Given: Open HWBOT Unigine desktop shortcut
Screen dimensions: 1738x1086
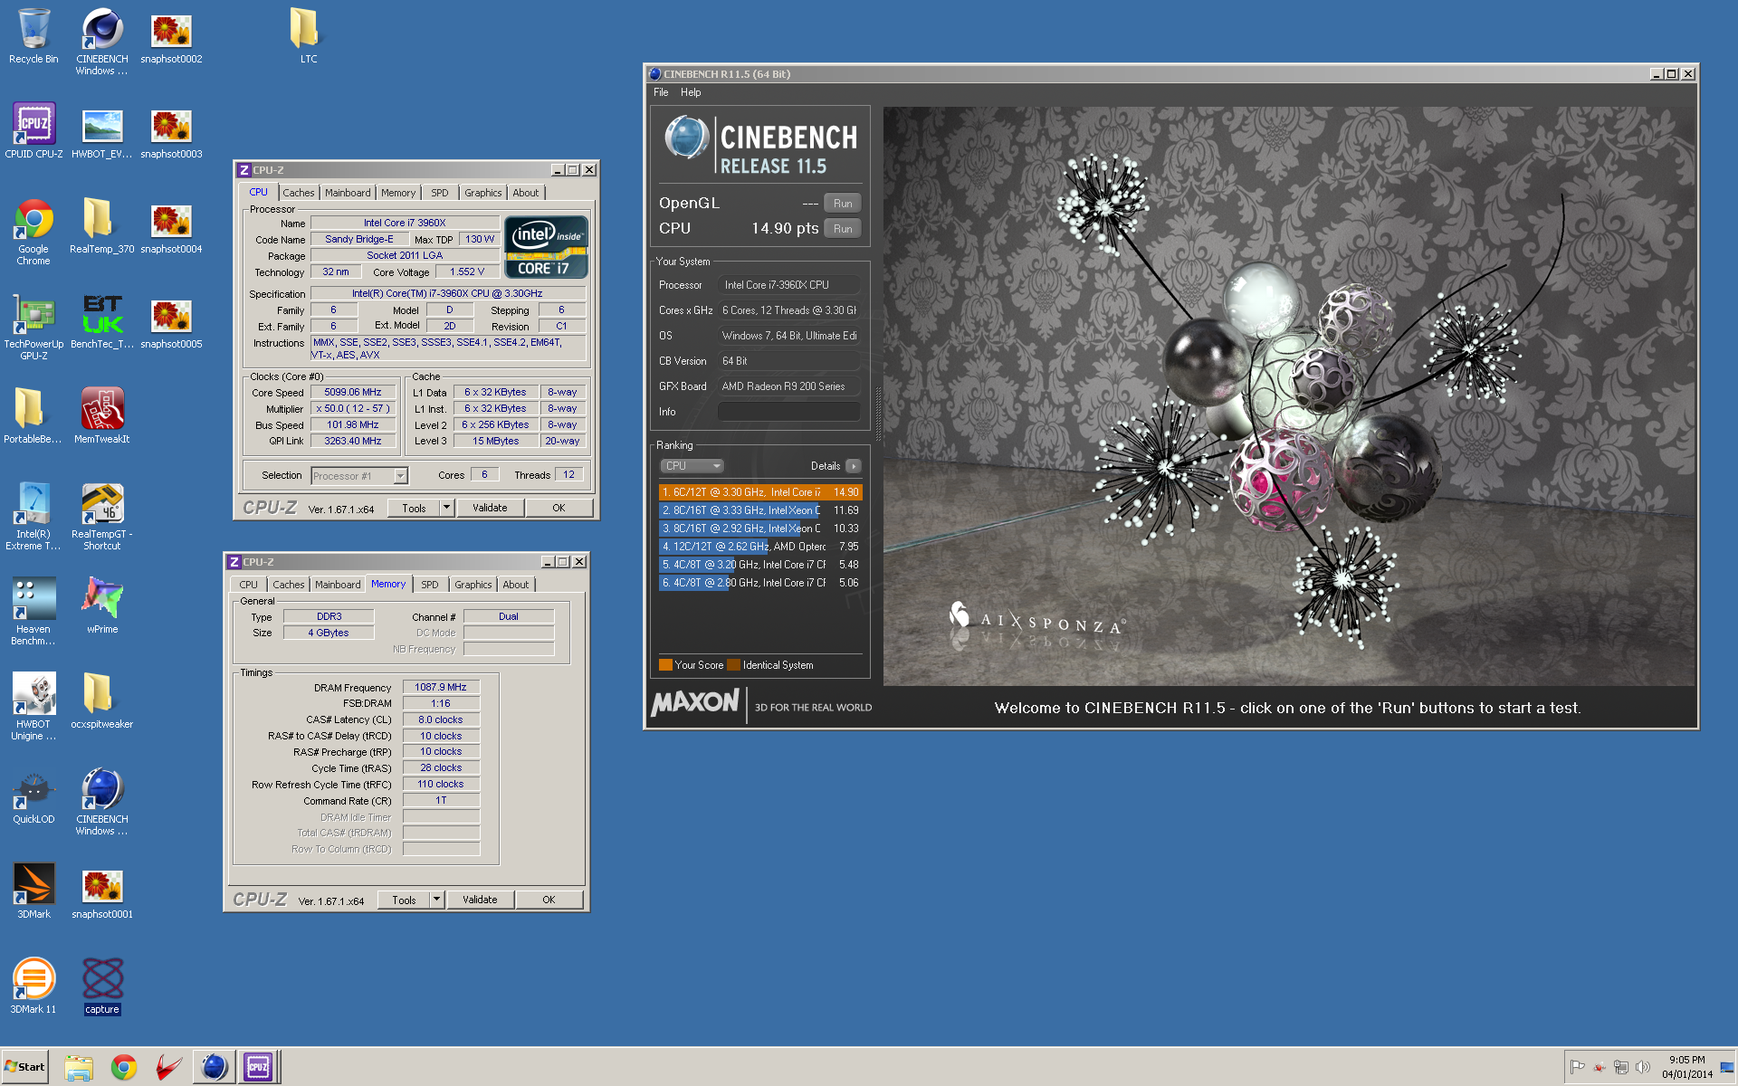Looking at the screenshot, I should 33,707.
